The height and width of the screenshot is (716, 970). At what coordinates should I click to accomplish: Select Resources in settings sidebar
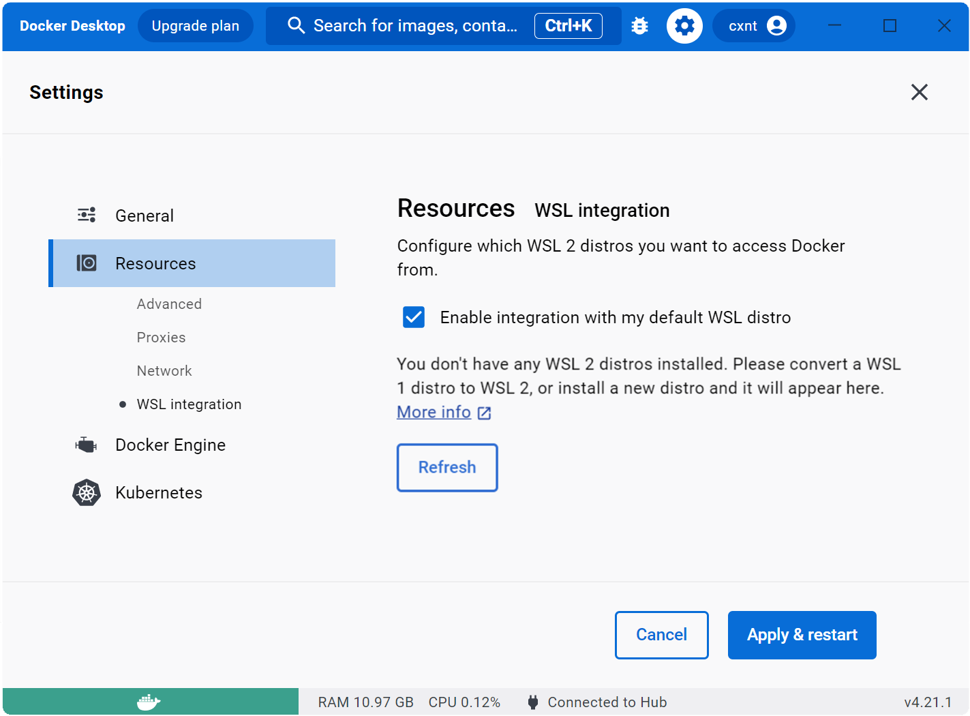(192, 263)
